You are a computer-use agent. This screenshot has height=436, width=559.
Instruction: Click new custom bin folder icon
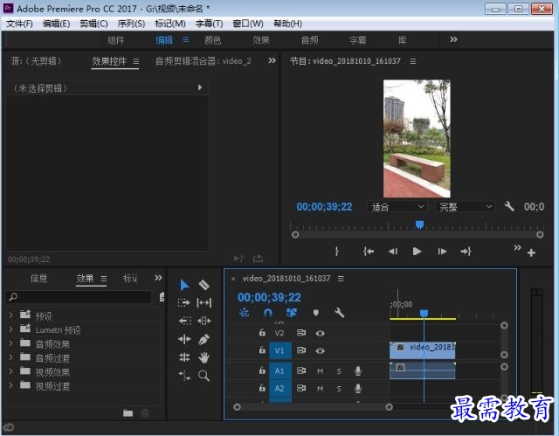(128, 413)
